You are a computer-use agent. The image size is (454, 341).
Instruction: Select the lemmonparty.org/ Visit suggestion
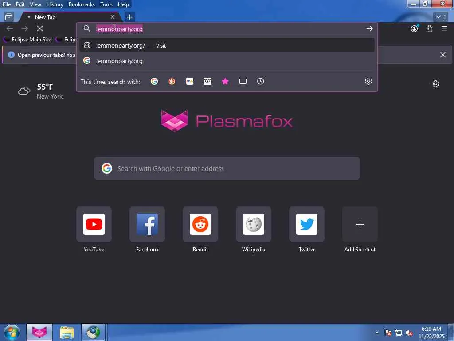pyautogui.click(x=227, y=45)
